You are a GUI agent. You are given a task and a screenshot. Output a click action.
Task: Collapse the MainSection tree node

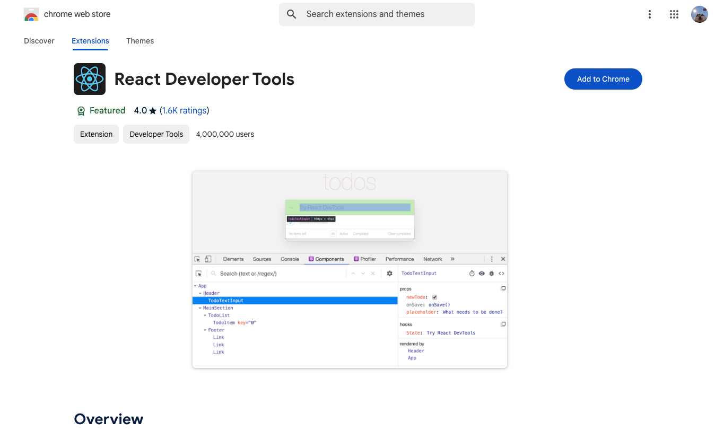200,308
